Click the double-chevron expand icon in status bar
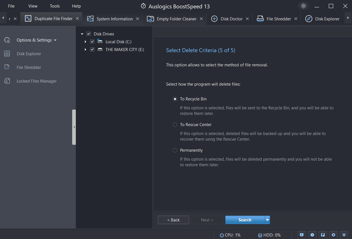The width and height of the screenshot is (352, 239). 344,235
